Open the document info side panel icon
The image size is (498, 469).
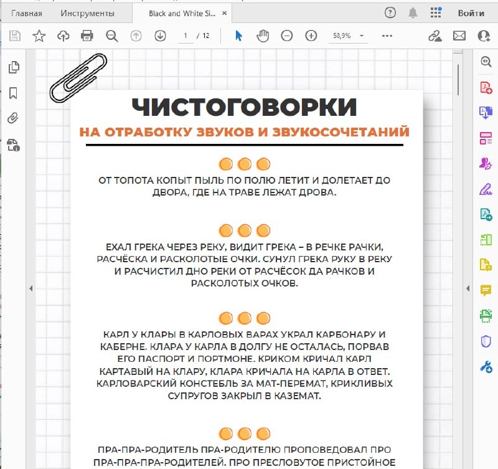click(x=13, y=145)
